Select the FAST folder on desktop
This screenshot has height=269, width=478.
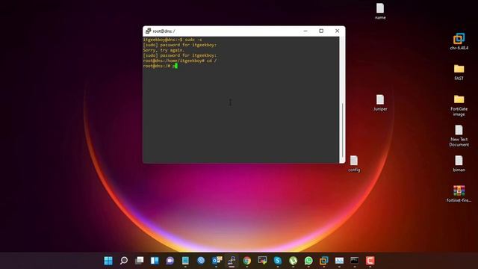[x=459, y=72]
